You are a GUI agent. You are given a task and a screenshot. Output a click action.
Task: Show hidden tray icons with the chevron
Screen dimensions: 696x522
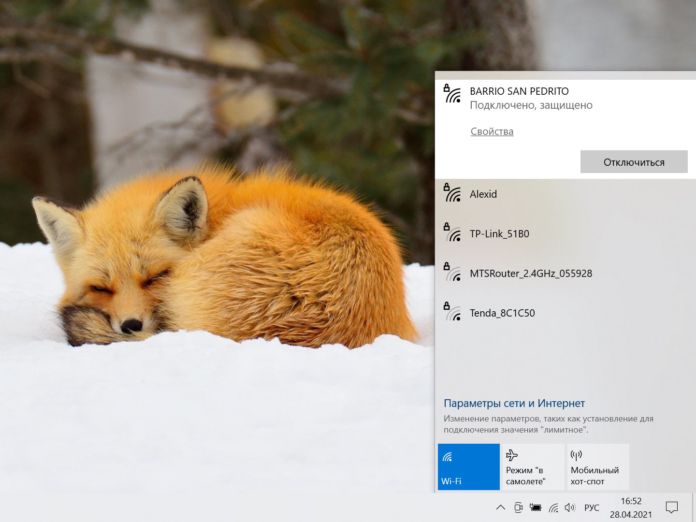(501, 507)
